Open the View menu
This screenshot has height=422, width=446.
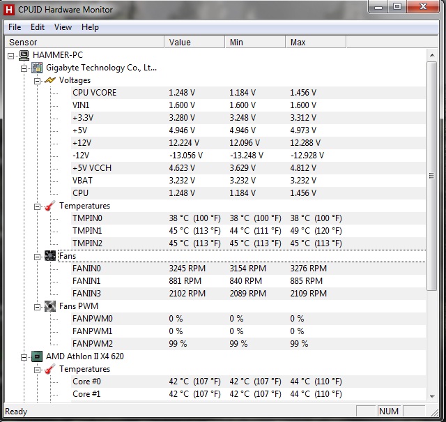coord(63,27)
